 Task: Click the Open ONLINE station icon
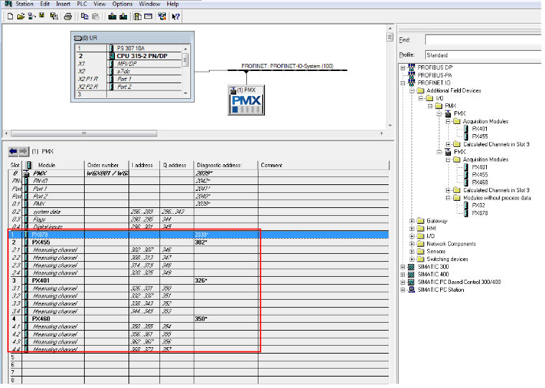click(32, 16)
